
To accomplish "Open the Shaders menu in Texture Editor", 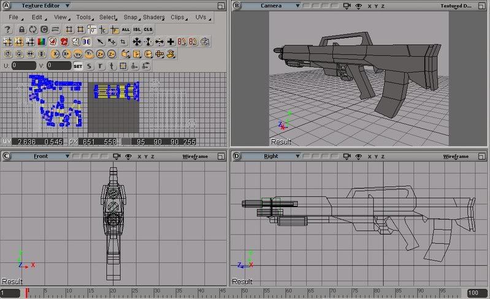I will tap(154, 18).
